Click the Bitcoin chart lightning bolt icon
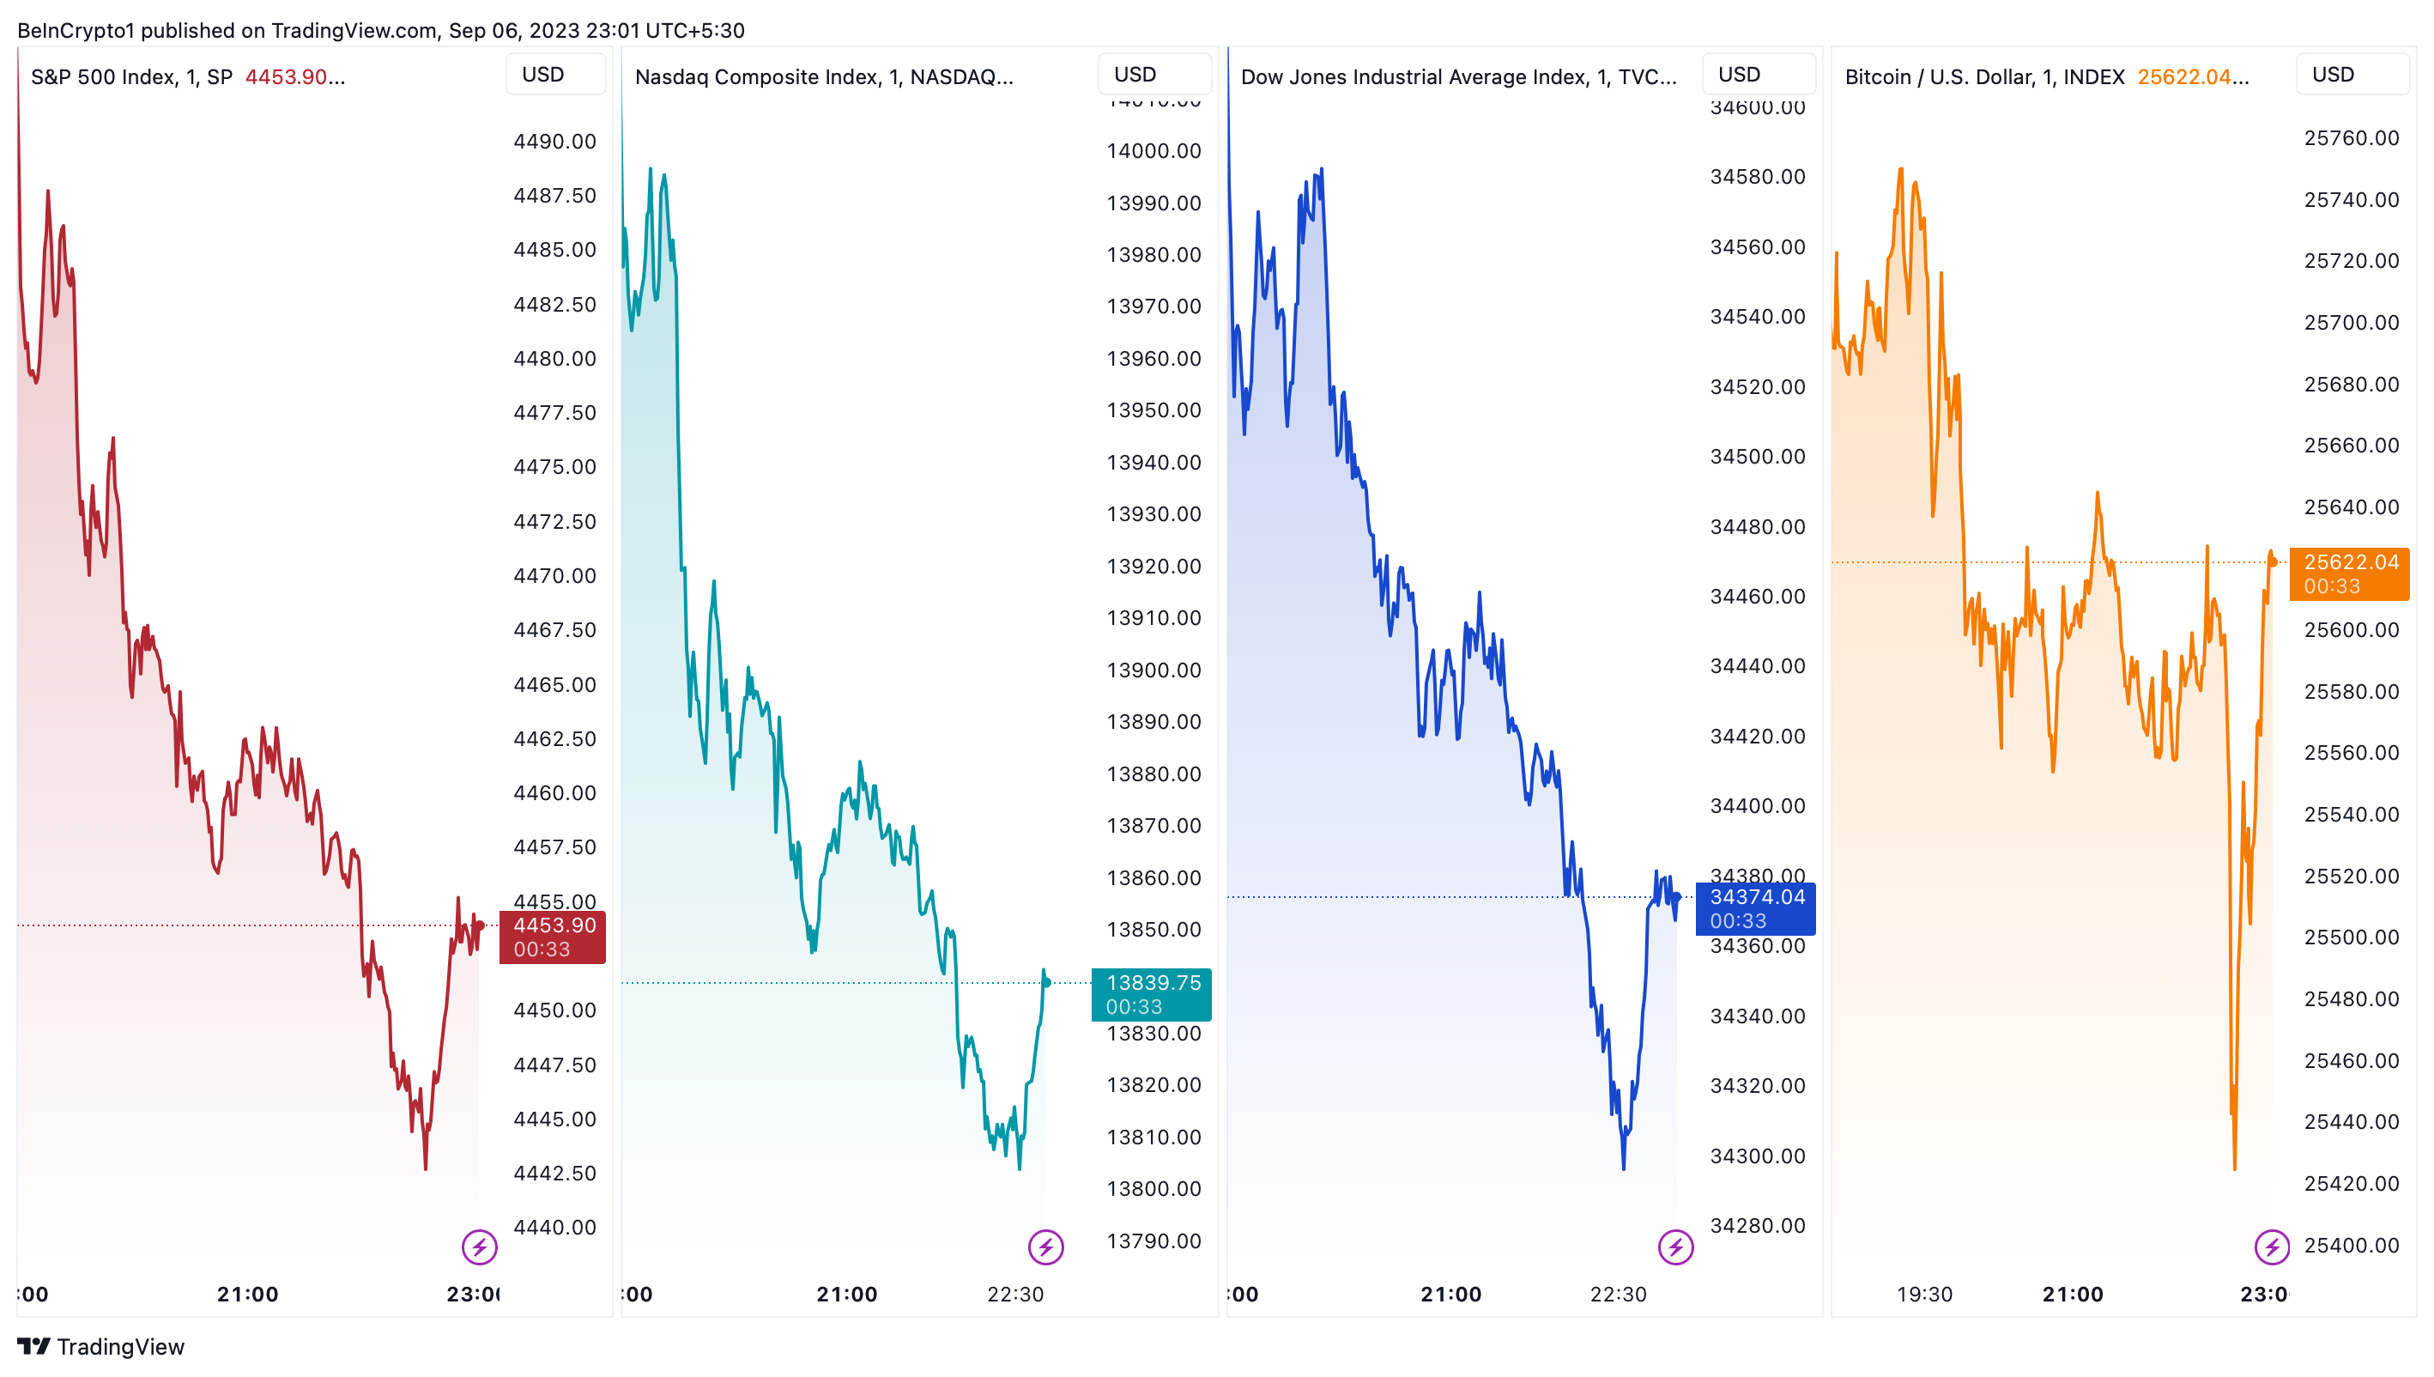2434x1377 pixels. [x=2272, y=1247]
